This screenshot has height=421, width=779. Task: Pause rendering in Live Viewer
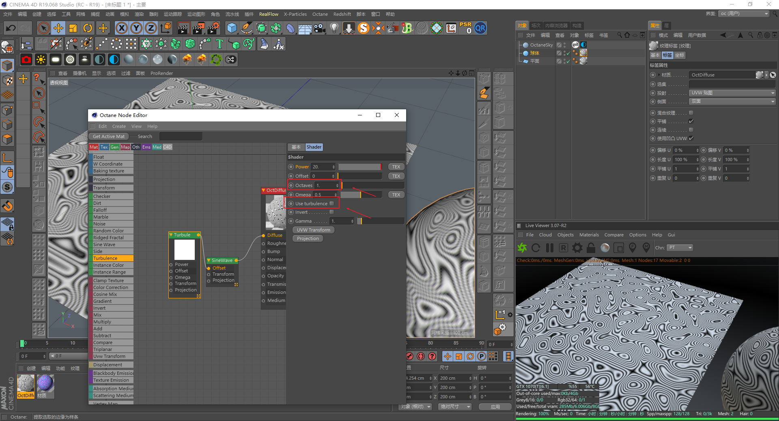pyautogui.click(x=550, y=248)
